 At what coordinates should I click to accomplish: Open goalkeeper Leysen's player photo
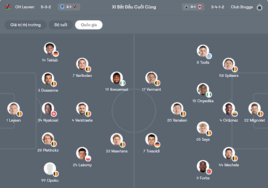(13, 109)
